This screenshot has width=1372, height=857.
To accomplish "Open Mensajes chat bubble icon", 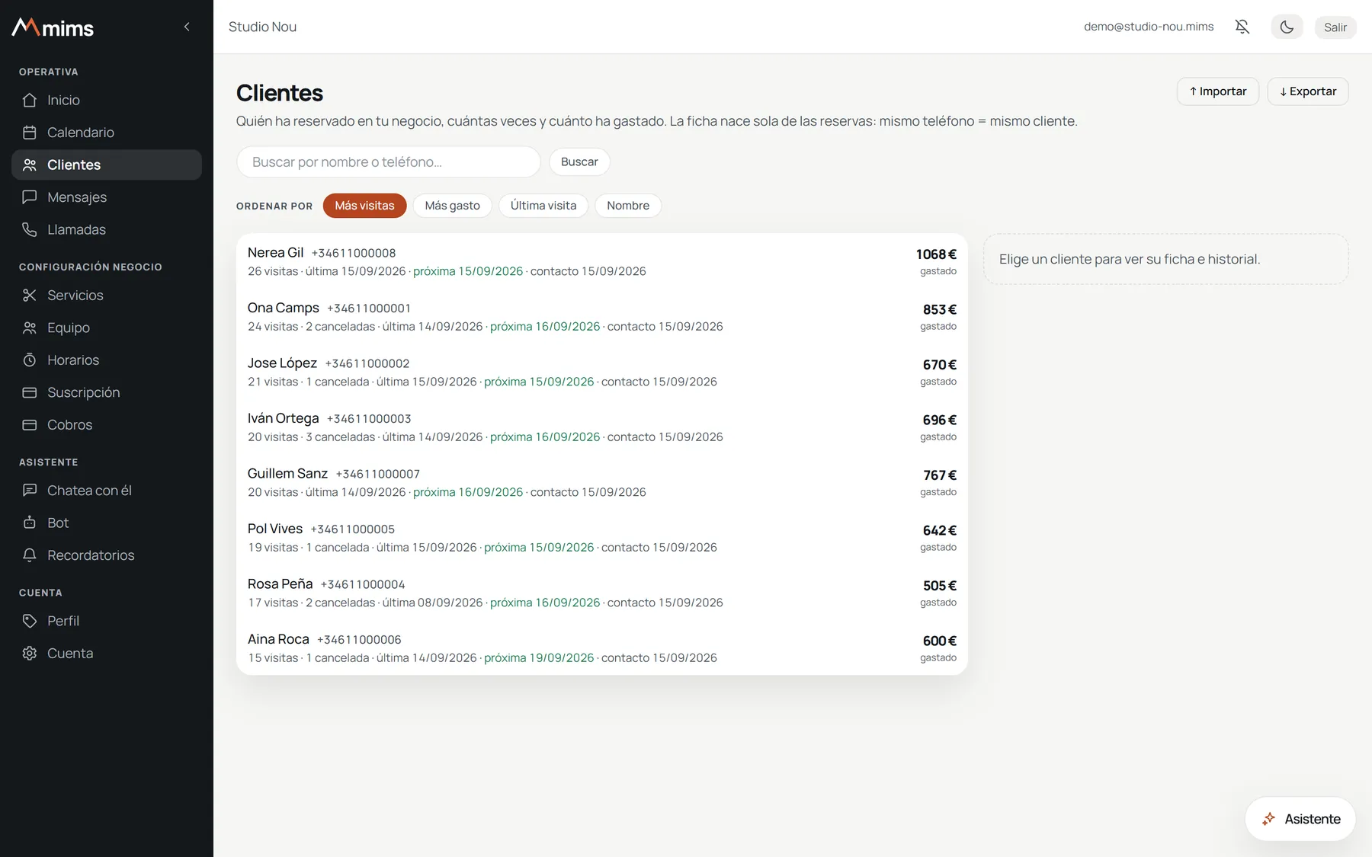I will coord(30,197).
